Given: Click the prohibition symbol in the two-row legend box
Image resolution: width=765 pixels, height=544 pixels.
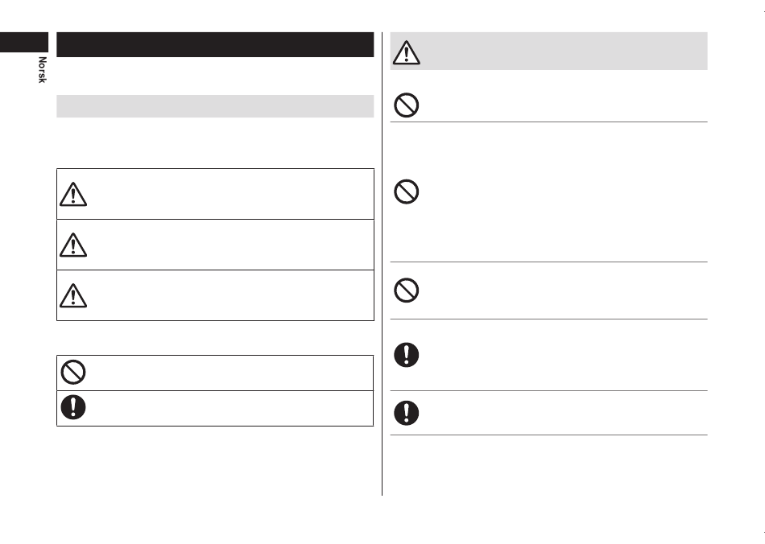Looking at the screenshot, I should (73, 373).
